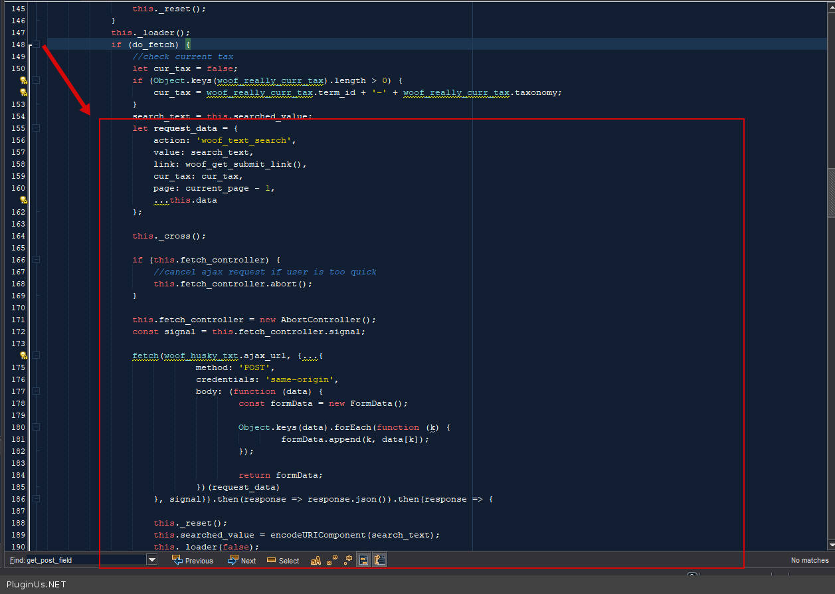
Task: Open the Find history dropdown arrow
Action: pyautogui.click(x=152, y=560)
